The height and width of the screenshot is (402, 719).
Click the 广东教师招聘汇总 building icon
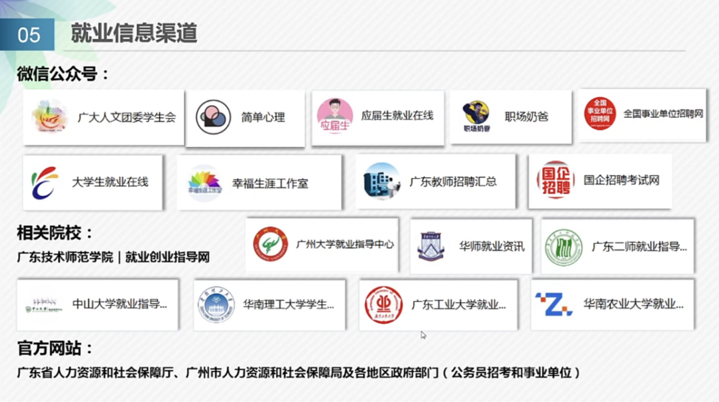tap(381, 181)
